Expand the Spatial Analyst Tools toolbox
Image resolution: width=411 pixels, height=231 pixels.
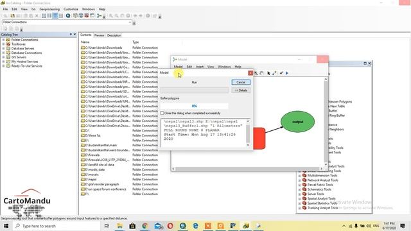pos(300,198)
